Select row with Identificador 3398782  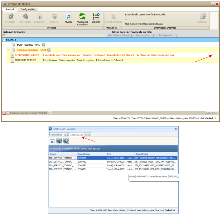click(x=113, y=162)
